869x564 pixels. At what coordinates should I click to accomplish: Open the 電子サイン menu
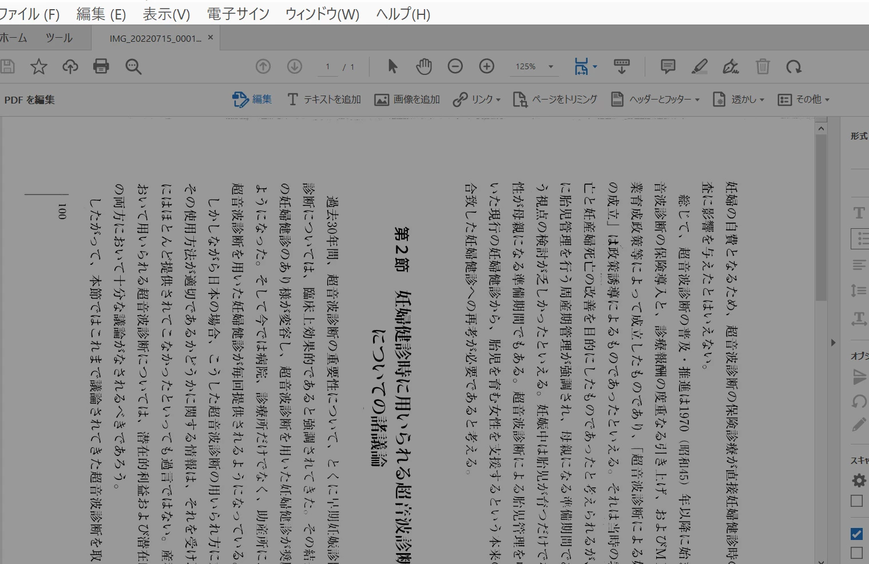(x=238, y=14)
